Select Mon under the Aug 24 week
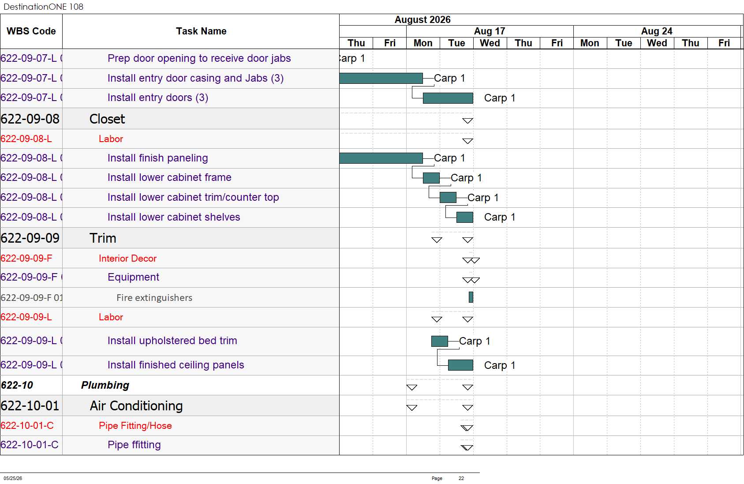Viewport: 744px width, 484px height. pyautogui.click(x=590, y=43)
